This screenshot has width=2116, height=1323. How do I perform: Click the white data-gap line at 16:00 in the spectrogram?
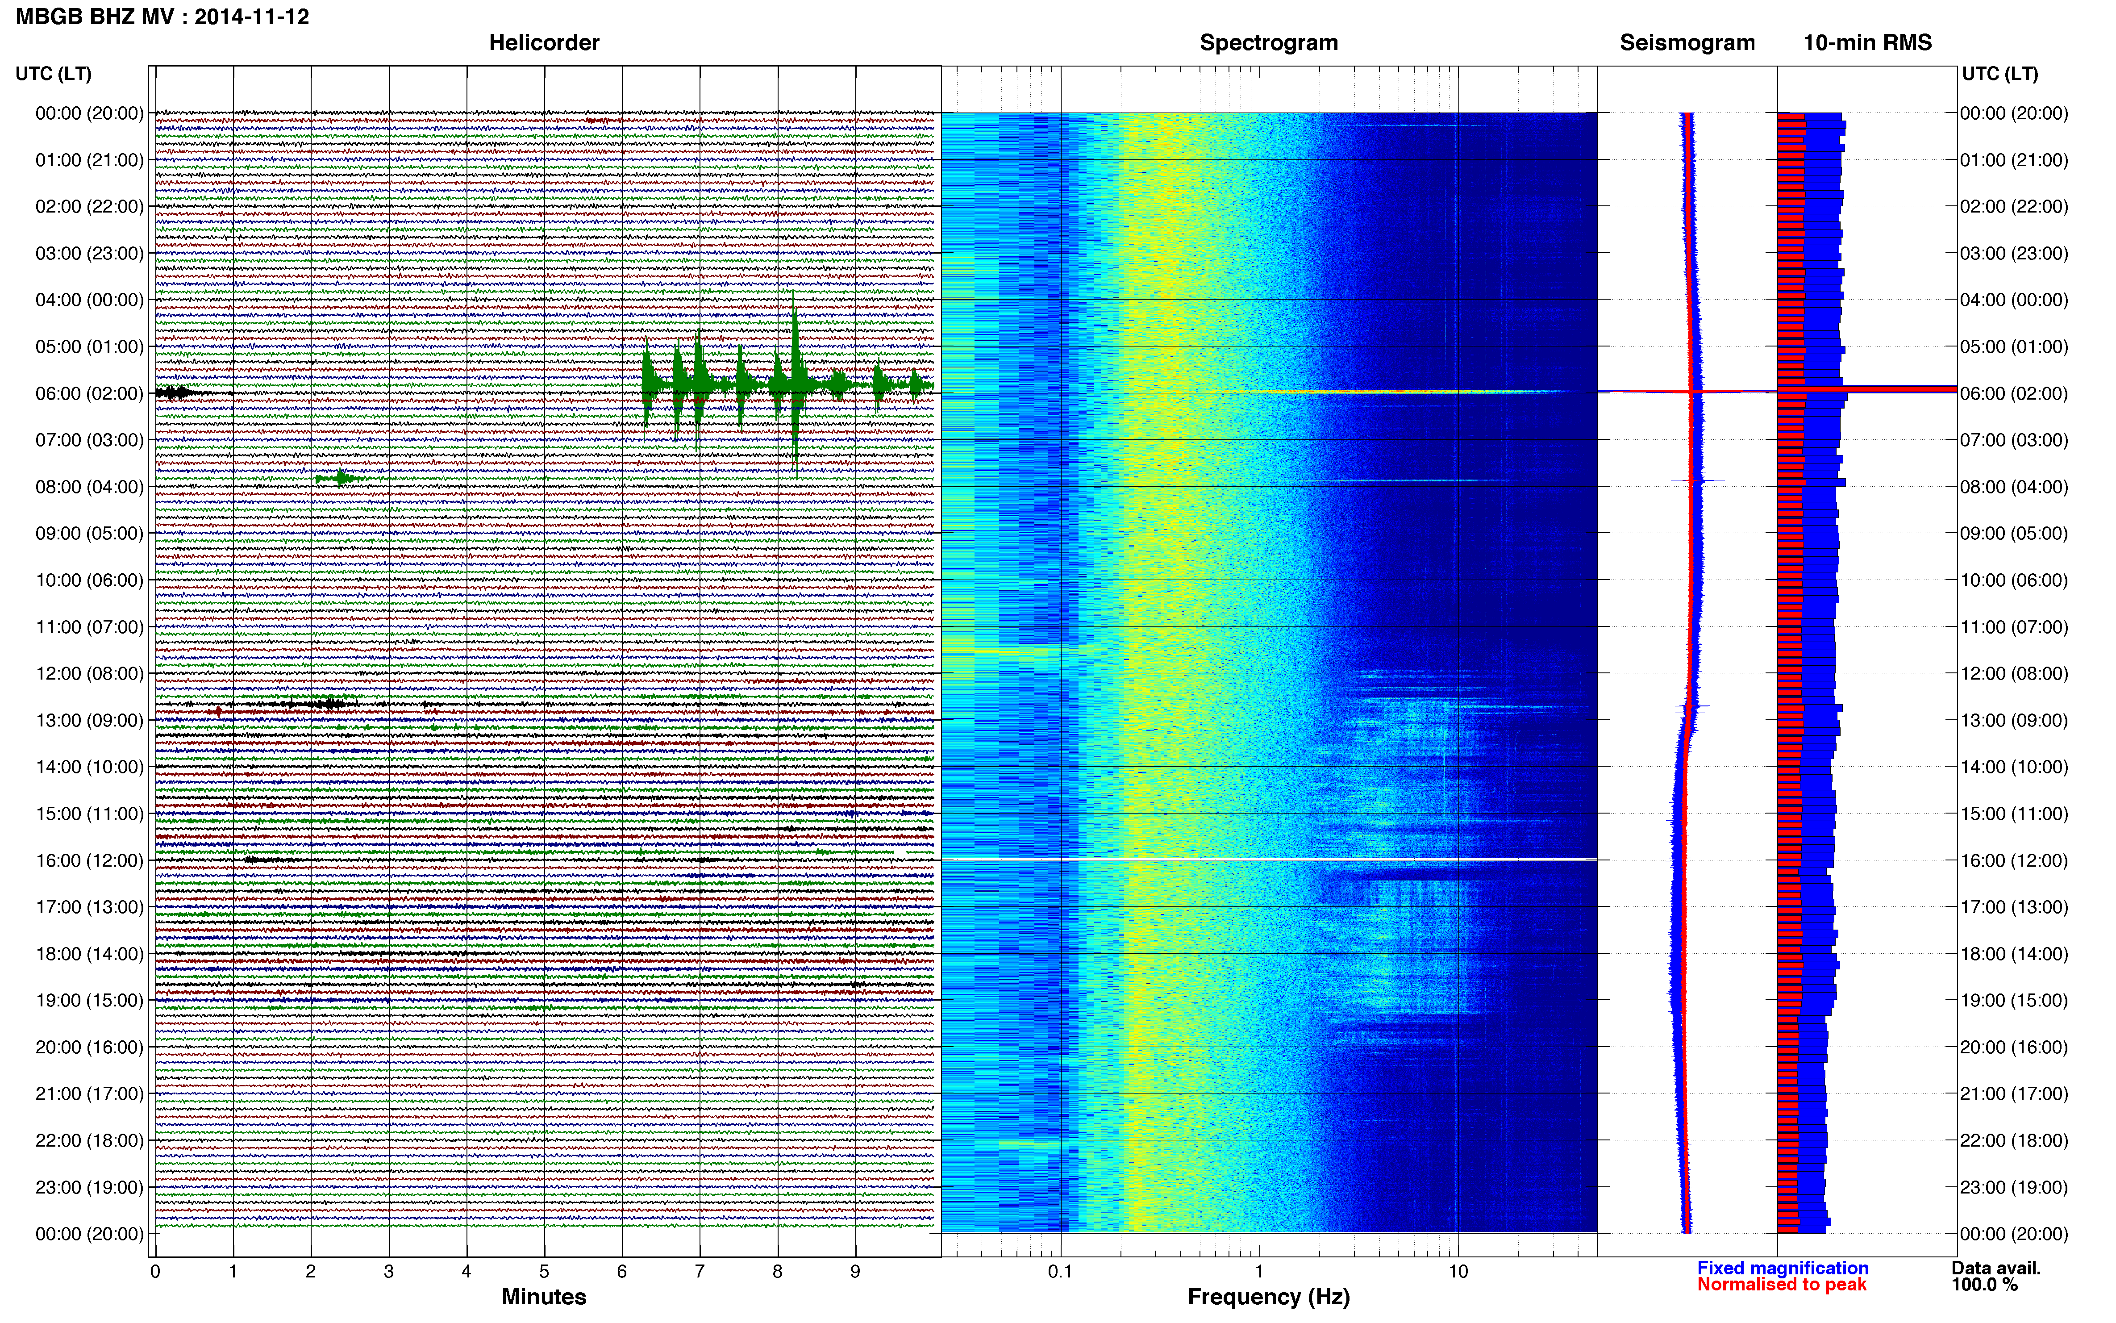(x=1268, y=859)
